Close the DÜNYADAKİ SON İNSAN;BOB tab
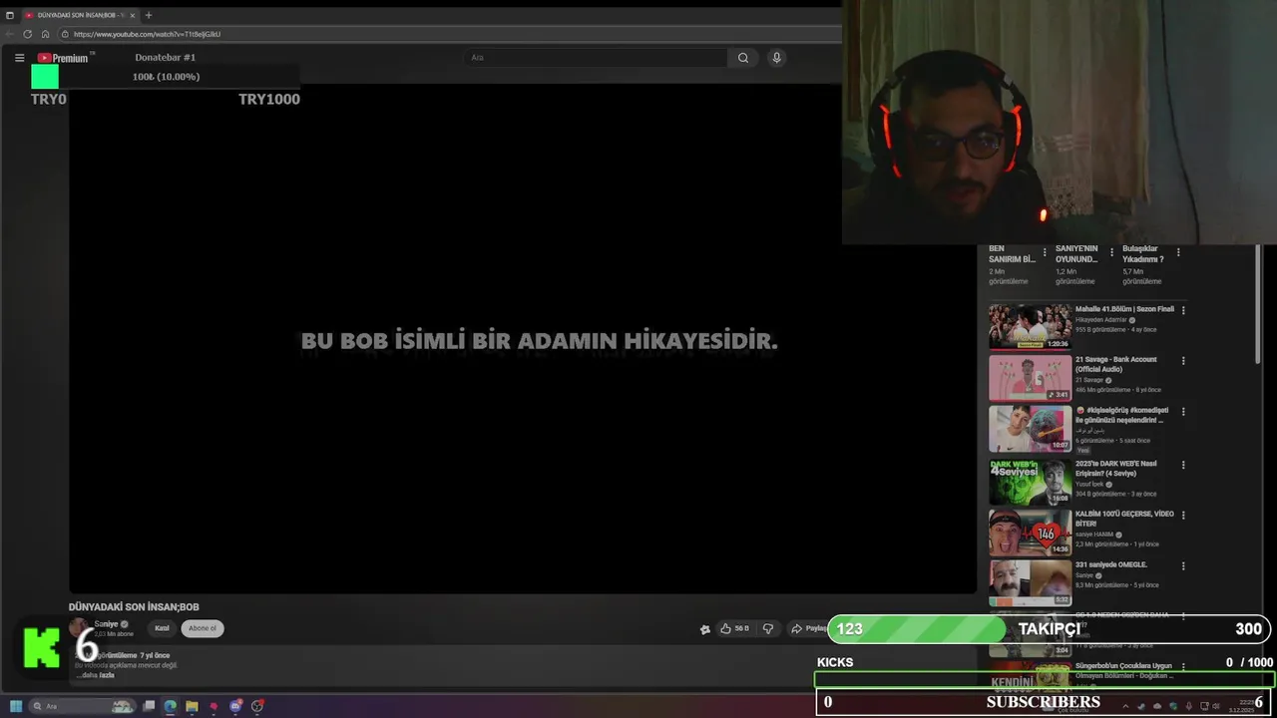The height and width of the screenshot is (718, 1277). [x=133, y=15]
